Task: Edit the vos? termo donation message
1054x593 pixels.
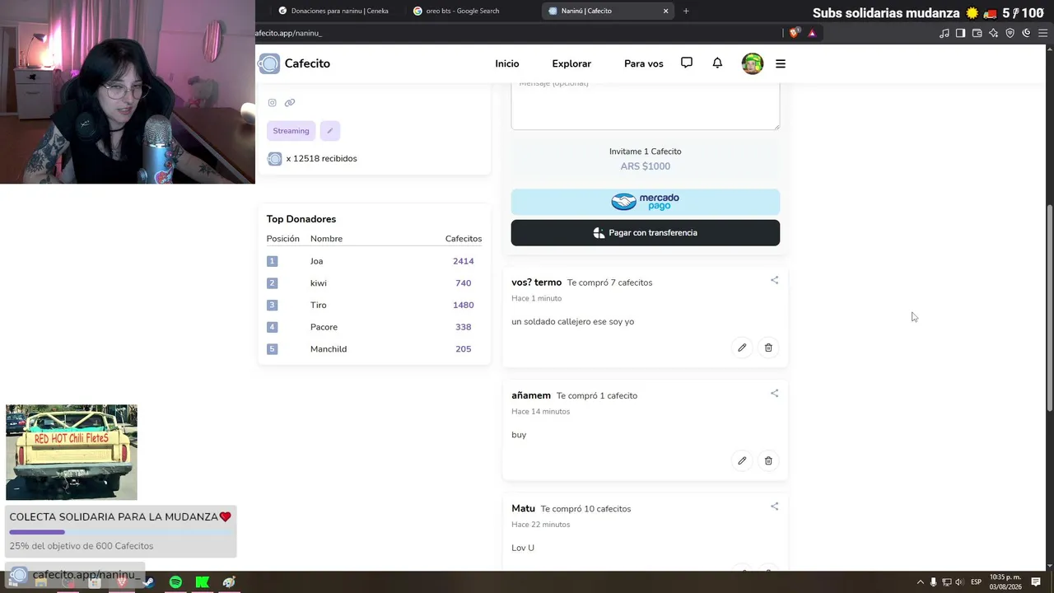Action: click(x=742, y=348)
